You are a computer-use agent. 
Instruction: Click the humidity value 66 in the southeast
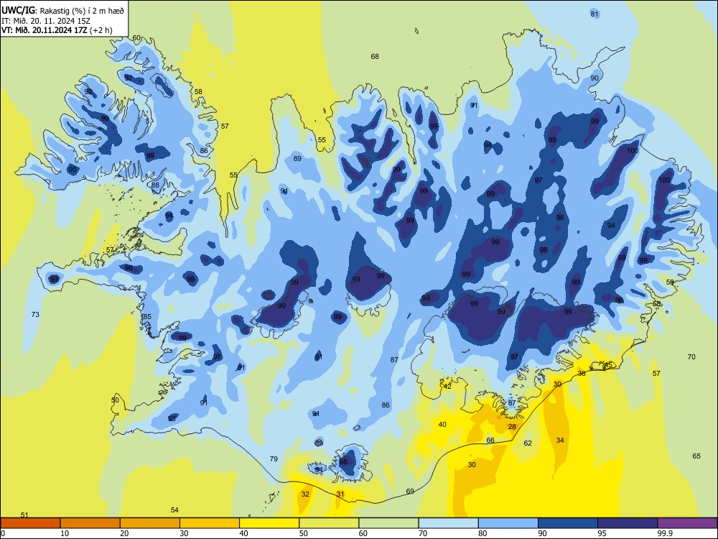490,440
